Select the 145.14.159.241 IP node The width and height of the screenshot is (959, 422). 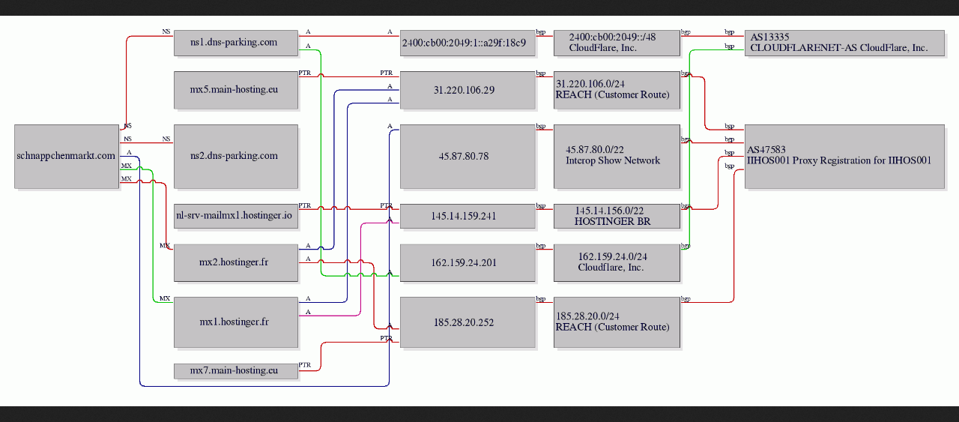[468, 216]
